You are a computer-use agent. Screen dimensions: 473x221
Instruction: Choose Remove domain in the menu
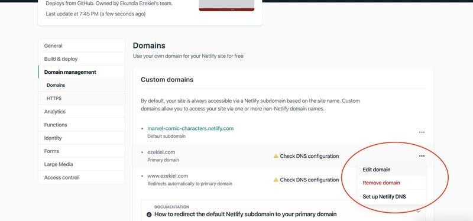(x=391, y=183)
